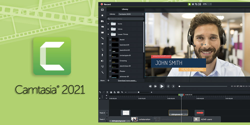Open the Favorites star panel

(x=102, y=15)
